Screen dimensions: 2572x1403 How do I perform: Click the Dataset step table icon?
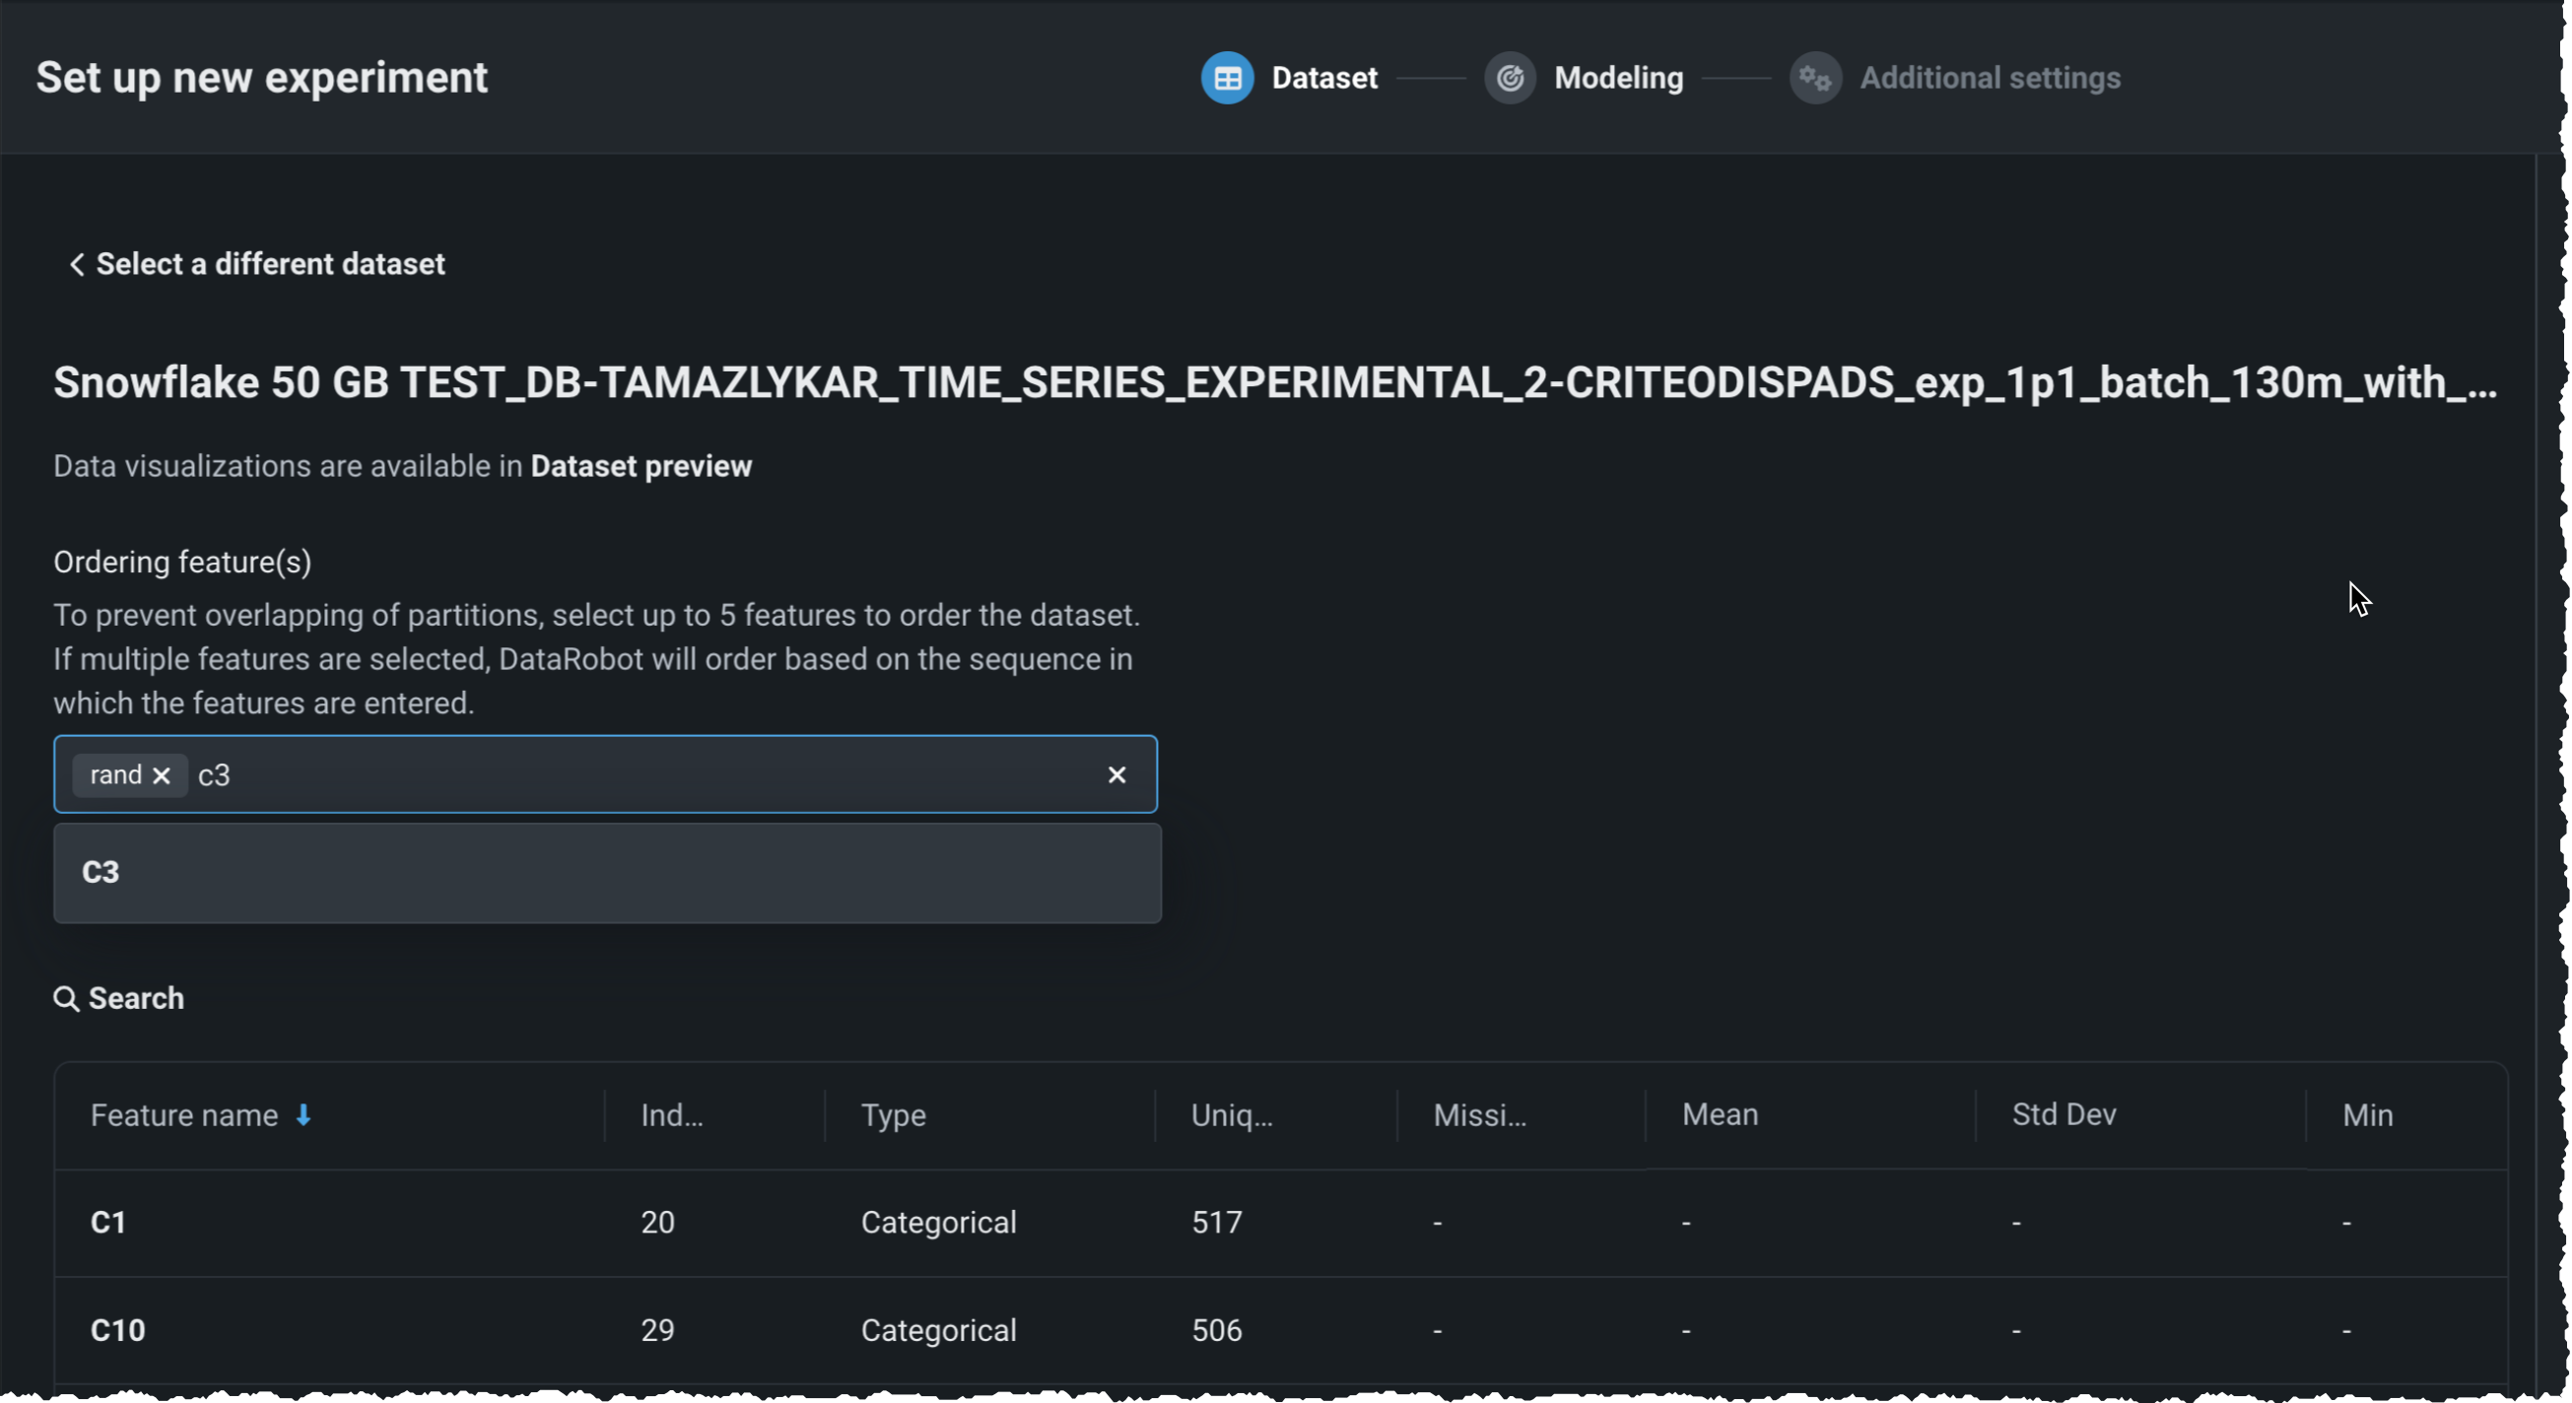[1226, 78]
